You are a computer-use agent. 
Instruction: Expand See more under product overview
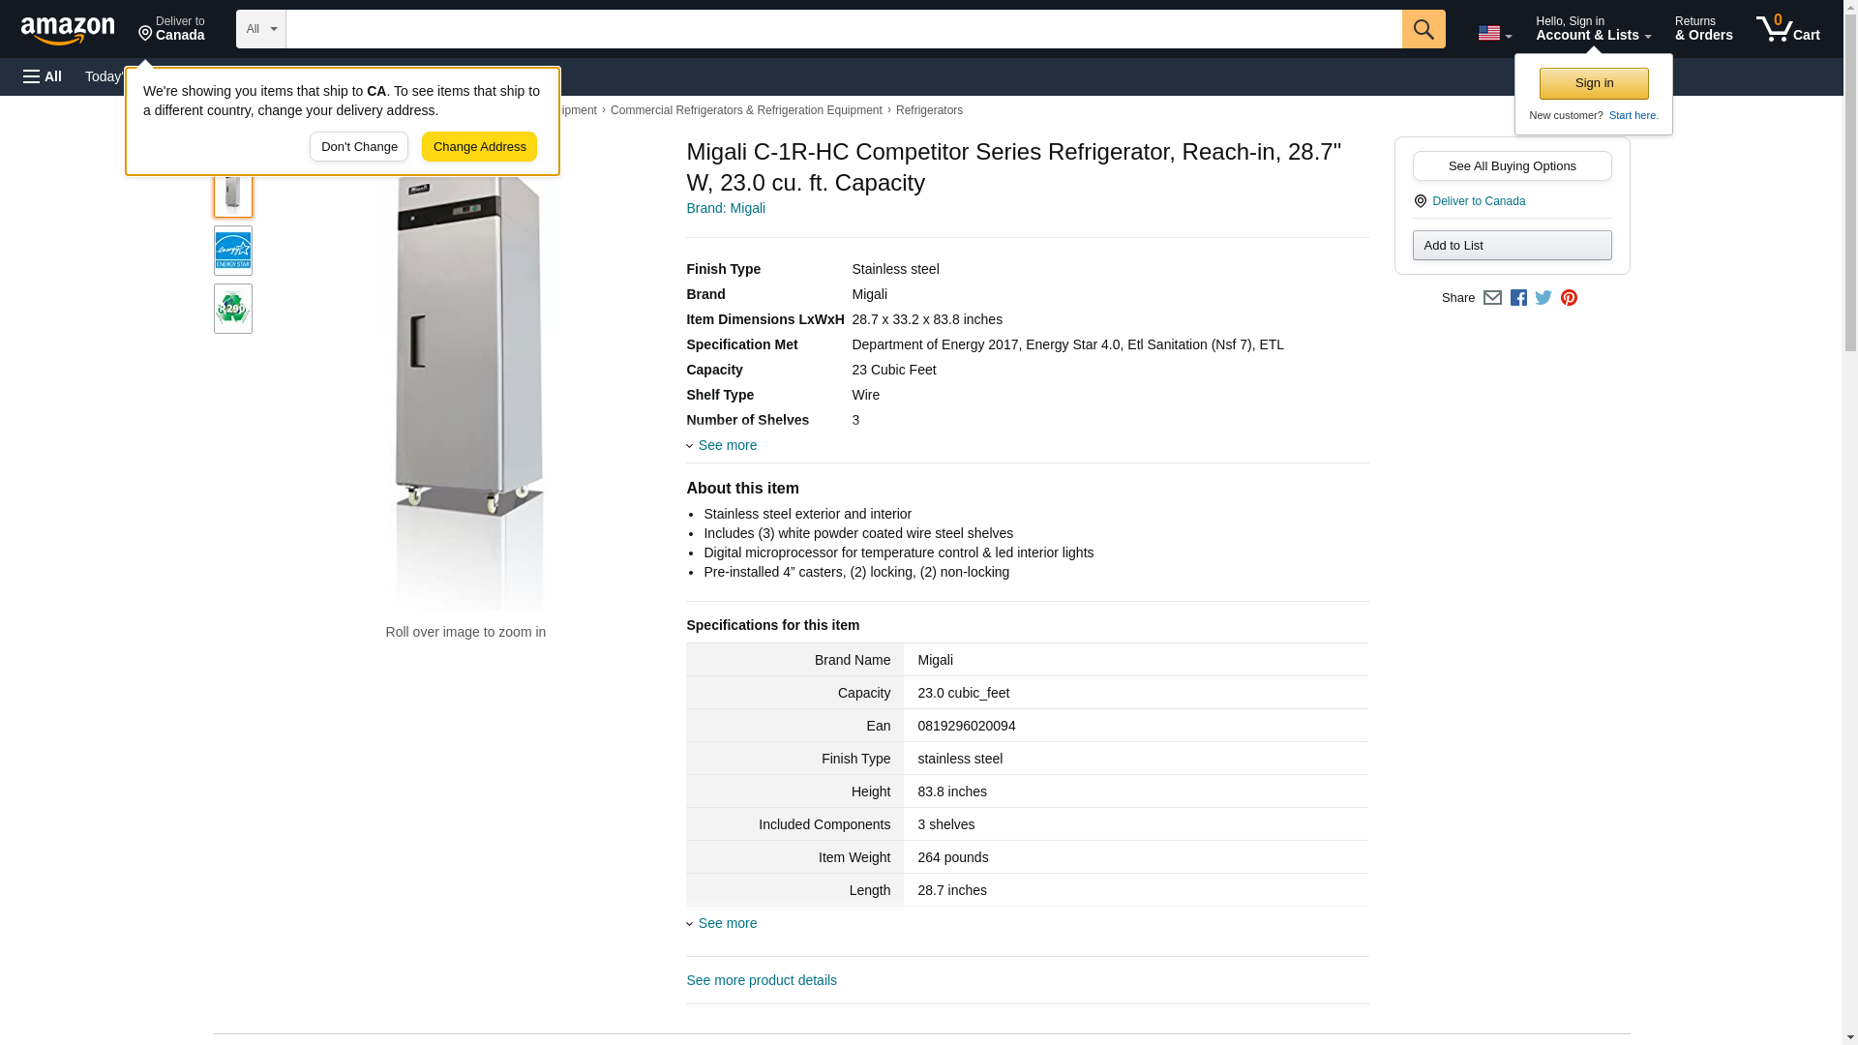[x=727, y=445]
